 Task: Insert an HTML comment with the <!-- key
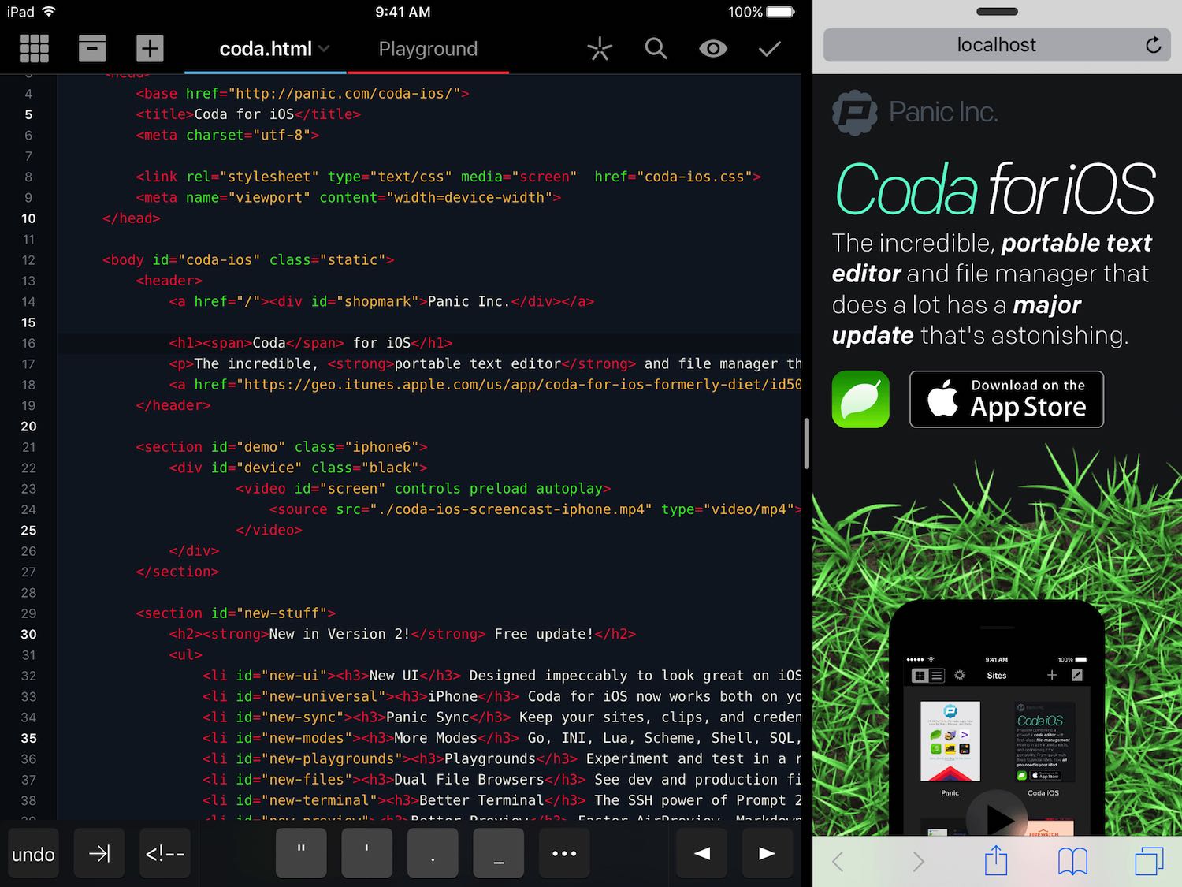165,853
